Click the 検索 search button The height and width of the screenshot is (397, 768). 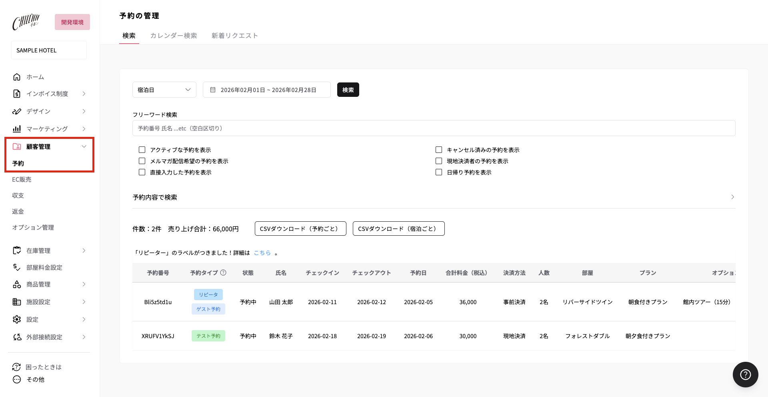(x=348, y=90)
